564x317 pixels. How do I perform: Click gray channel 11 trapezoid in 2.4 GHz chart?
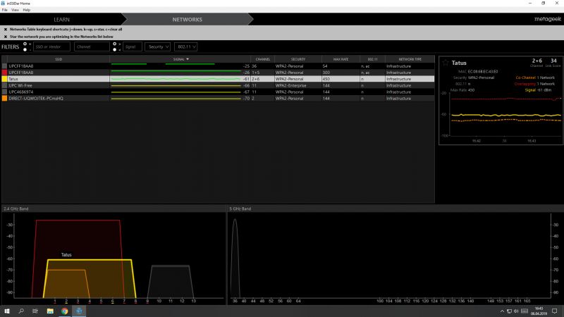(x=171, y=280)
